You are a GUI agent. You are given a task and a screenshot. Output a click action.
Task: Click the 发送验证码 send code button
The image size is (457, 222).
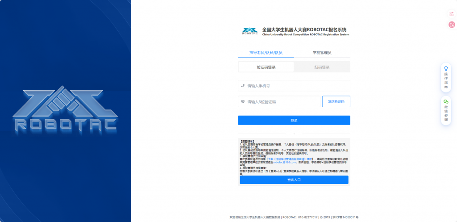coord(336,101)
